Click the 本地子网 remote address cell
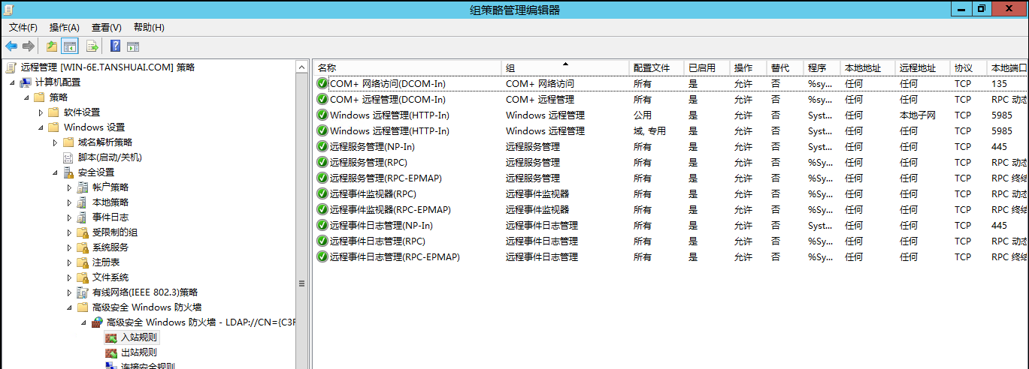The width and height of the screenshot is (1029, 369). [x=918, y=115]
